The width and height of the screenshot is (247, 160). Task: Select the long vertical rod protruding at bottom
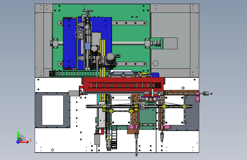click(x=136, y=145)
